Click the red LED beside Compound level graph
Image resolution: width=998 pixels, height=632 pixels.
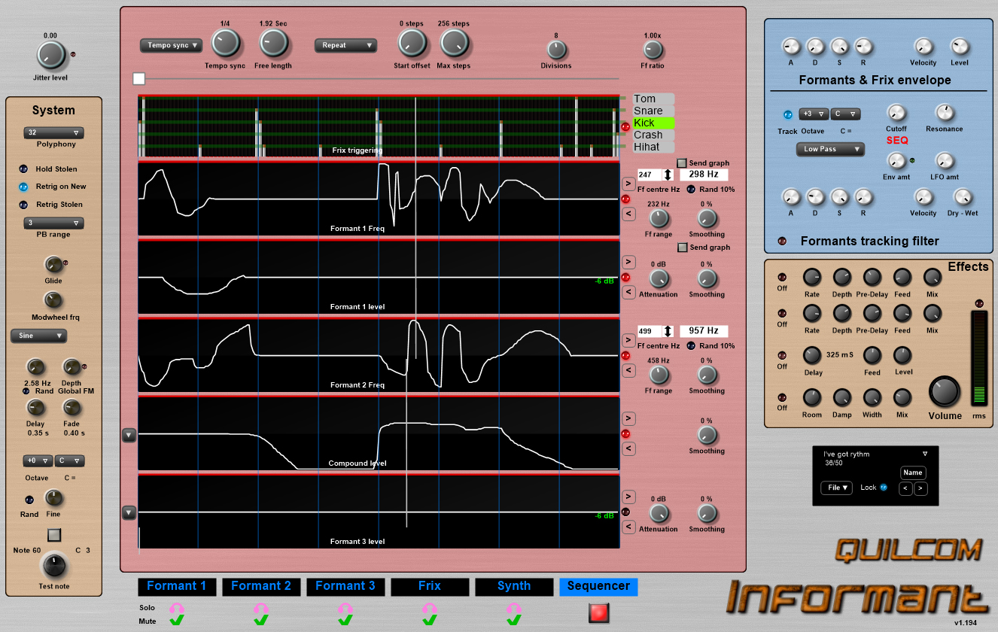coord(625,434)
